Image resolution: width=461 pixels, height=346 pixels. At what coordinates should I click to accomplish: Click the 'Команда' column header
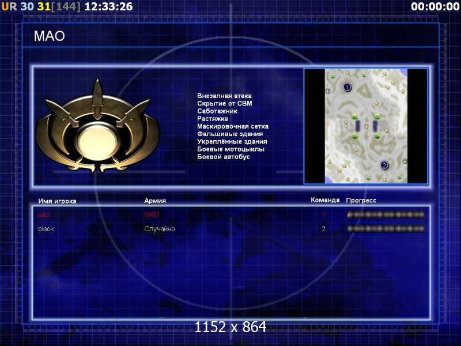tap(325, 200)
